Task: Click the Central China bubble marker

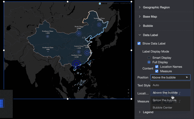Action: point(79,52)
